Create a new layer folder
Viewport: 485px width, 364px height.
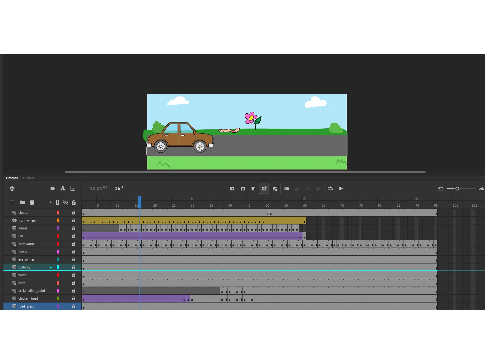pos(22,202)
